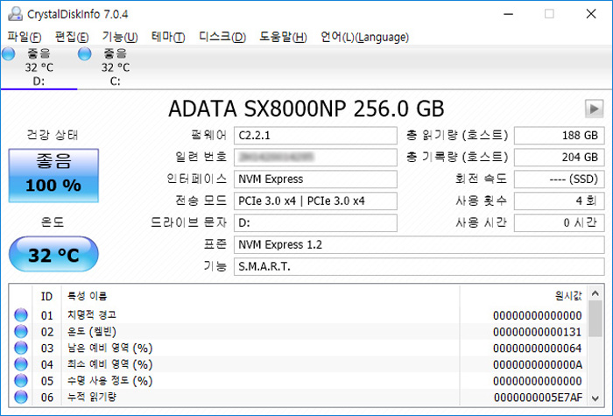
Task: Open the 언어(L)(Language) menu
Action: (x=365, y=37)
